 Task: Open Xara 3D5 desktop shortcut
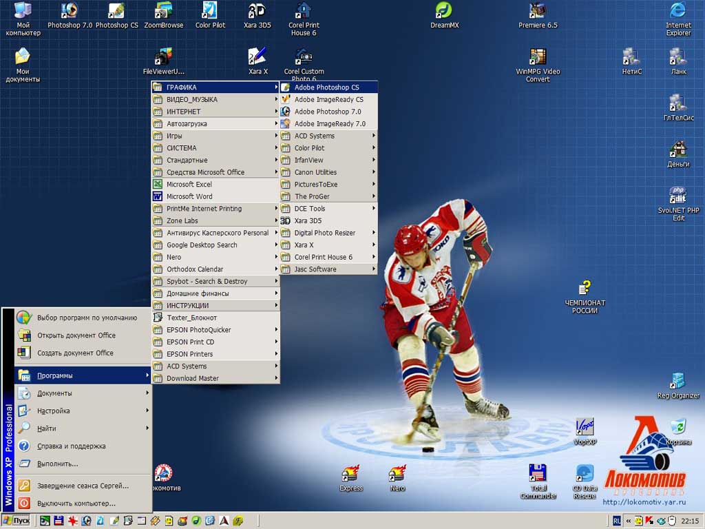click(257, 15)
